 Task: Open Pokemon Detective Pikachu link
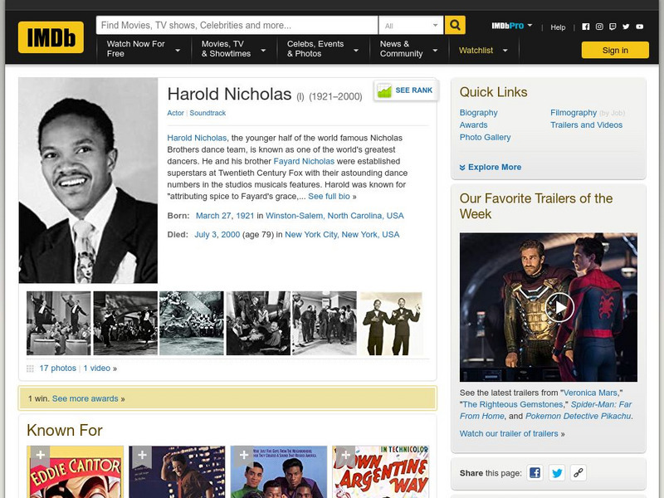point(578,417)
